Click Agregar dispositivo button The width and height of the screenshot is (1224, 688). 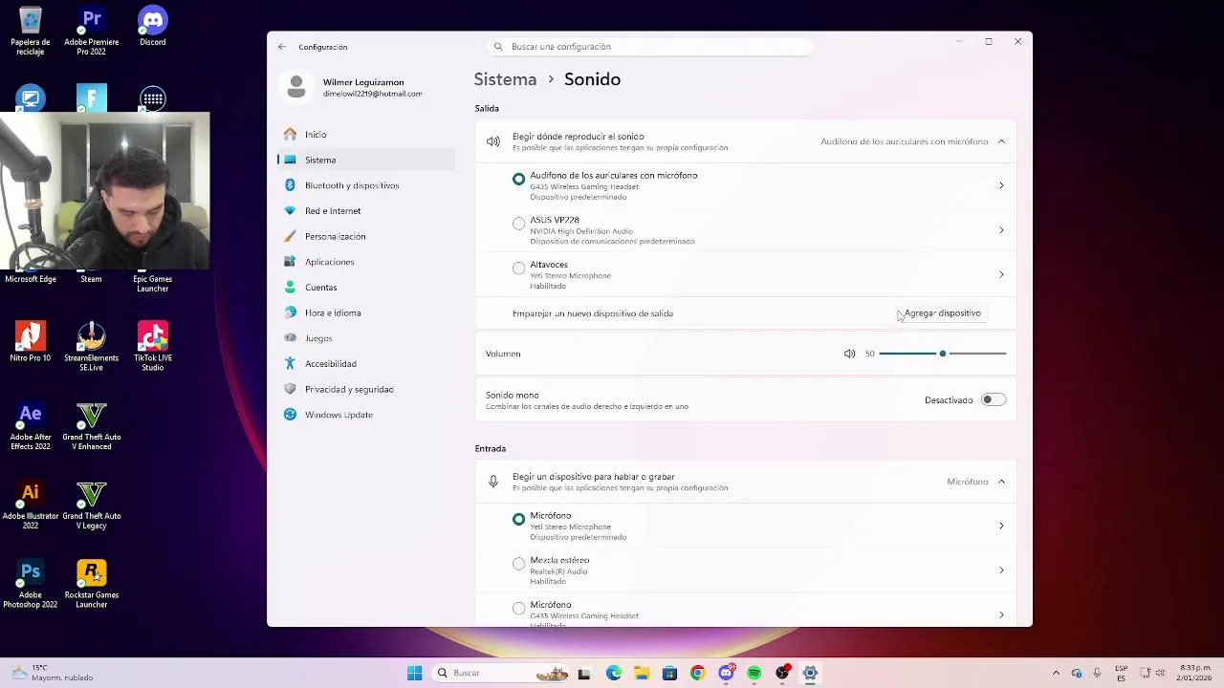coord(942,313)
